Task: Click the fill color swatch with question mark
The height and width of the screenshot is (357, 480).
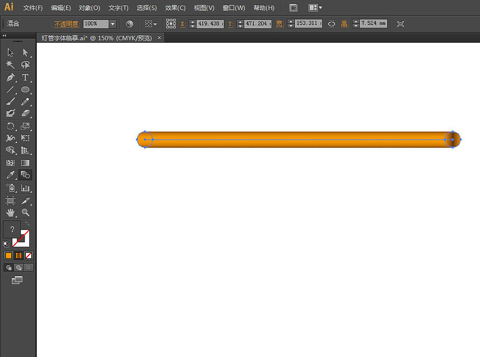Action: coord(12,229)
